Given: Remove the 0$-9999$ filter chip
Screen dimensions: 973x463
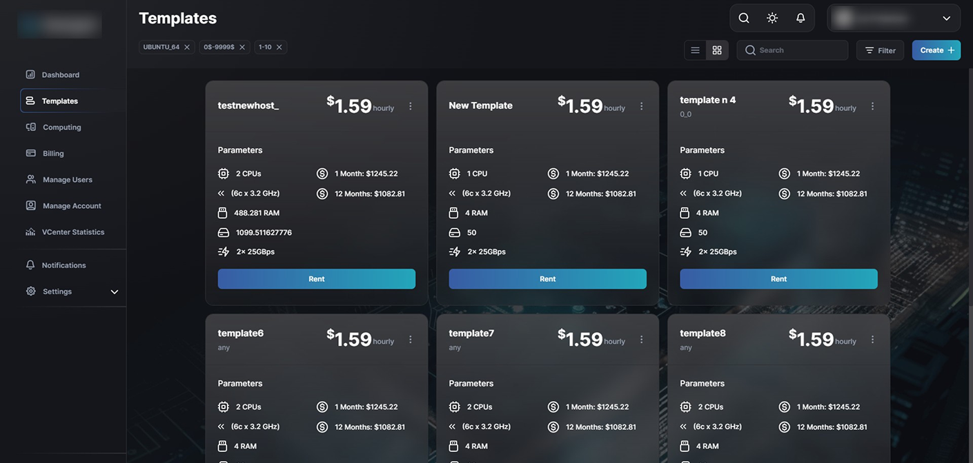Looking at the screenshot, I should 242,47.
